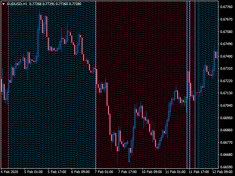Click the 0.66770 price label

click(226, 142)
